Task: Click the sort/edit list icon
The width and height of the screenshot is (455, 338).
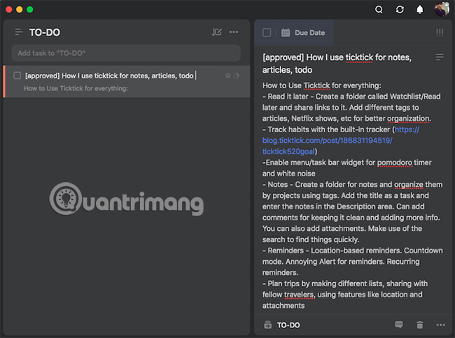Action: tap(217, 32)
